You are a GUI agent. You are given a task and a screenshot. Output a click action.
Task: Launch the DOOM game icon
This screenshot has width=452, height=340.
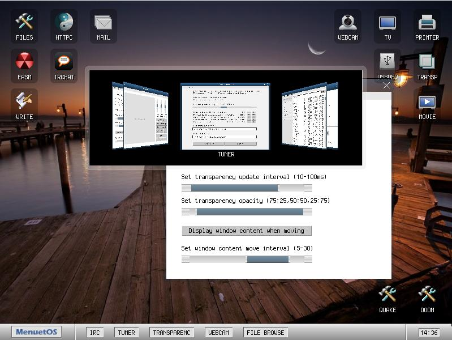pos(427,299)
